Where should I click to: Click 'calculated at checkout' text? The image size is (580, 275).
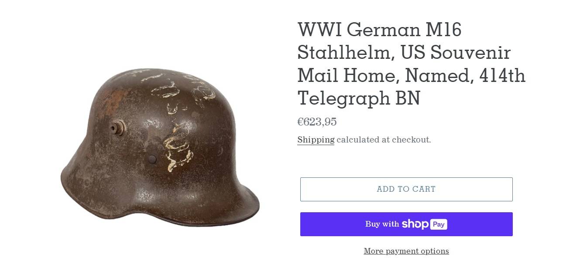coord(384,140)
